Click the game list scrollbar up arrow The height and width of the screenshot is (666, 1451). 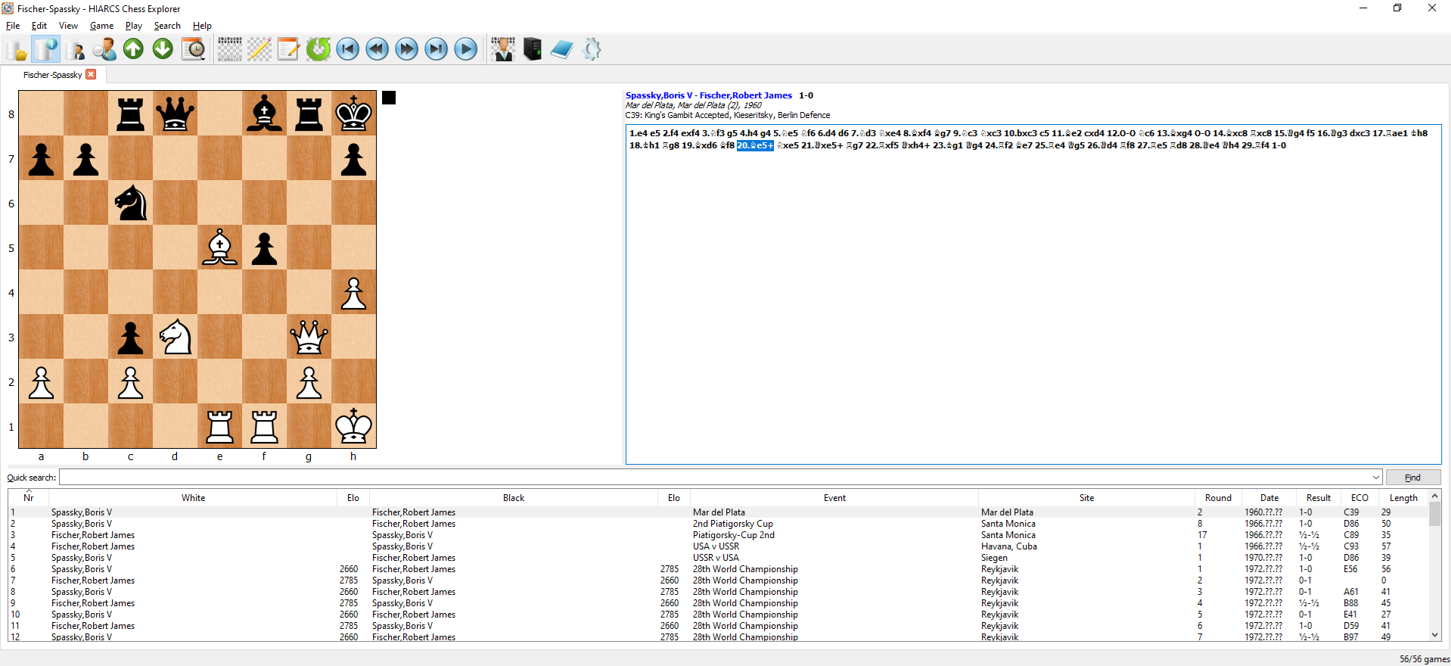point(1434,496)
